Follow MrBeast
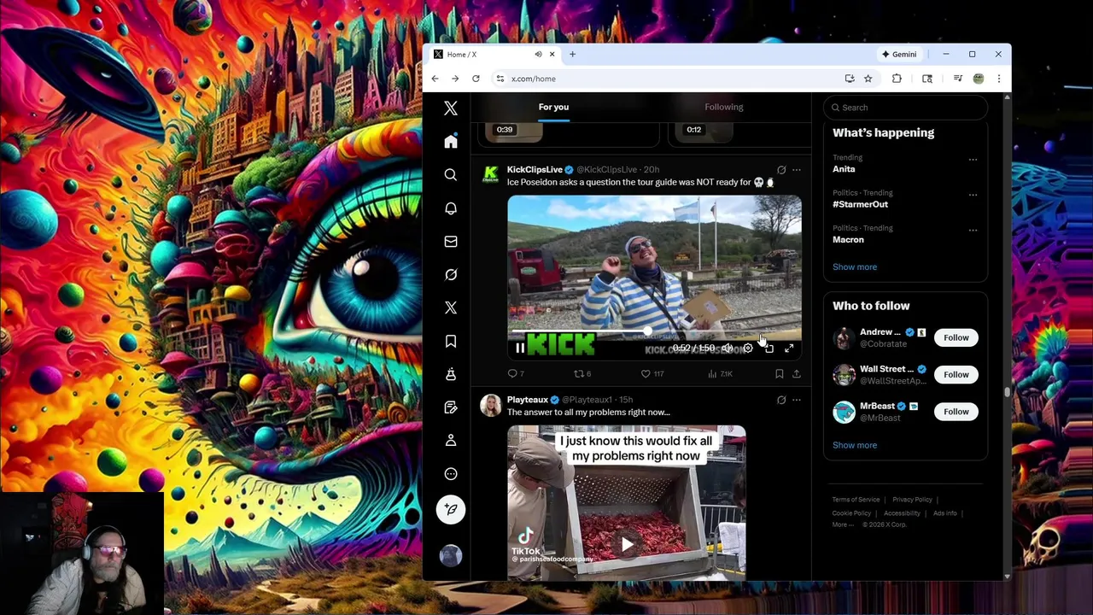This screenshot has width=1093, height=615. tap(956, 412)
